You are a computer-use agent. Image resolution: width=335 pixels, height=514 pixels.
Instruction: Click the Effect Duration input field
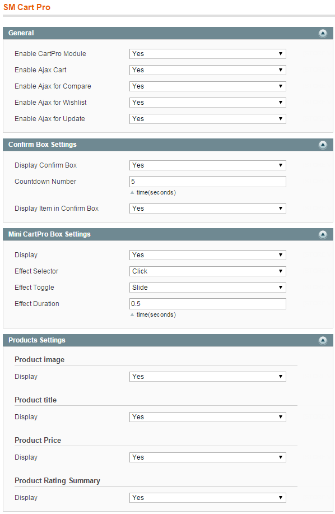point(208,304)
